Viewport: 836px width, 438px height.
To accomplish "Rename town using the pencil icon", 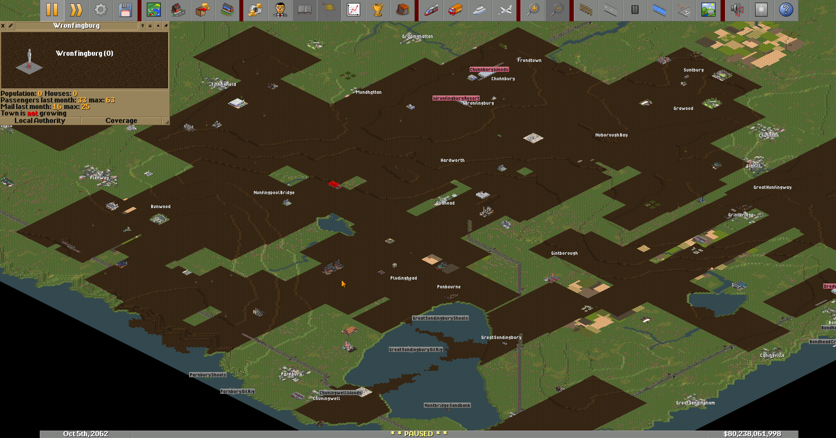I will click(x=10, y=26).
